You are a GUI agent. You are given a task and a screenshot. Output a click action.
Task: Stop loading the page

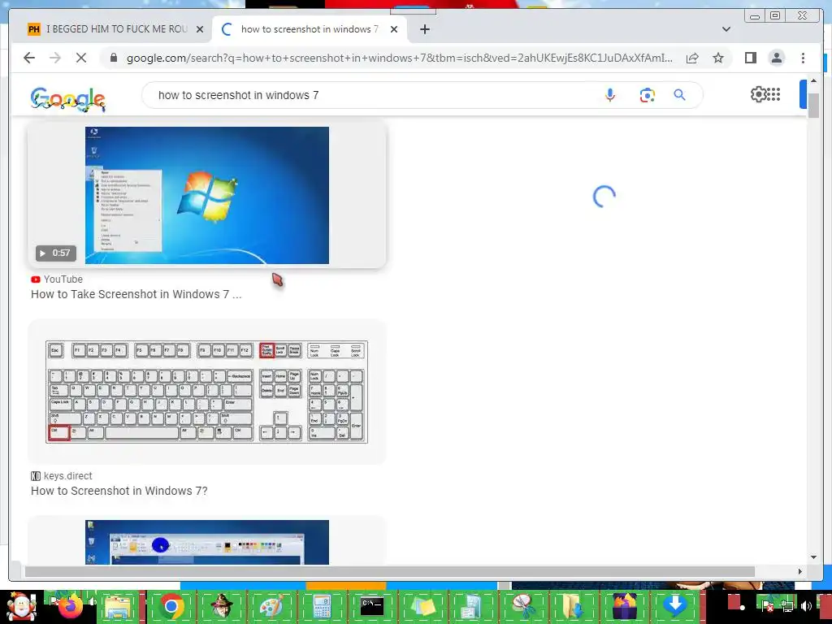click(81, 58)
